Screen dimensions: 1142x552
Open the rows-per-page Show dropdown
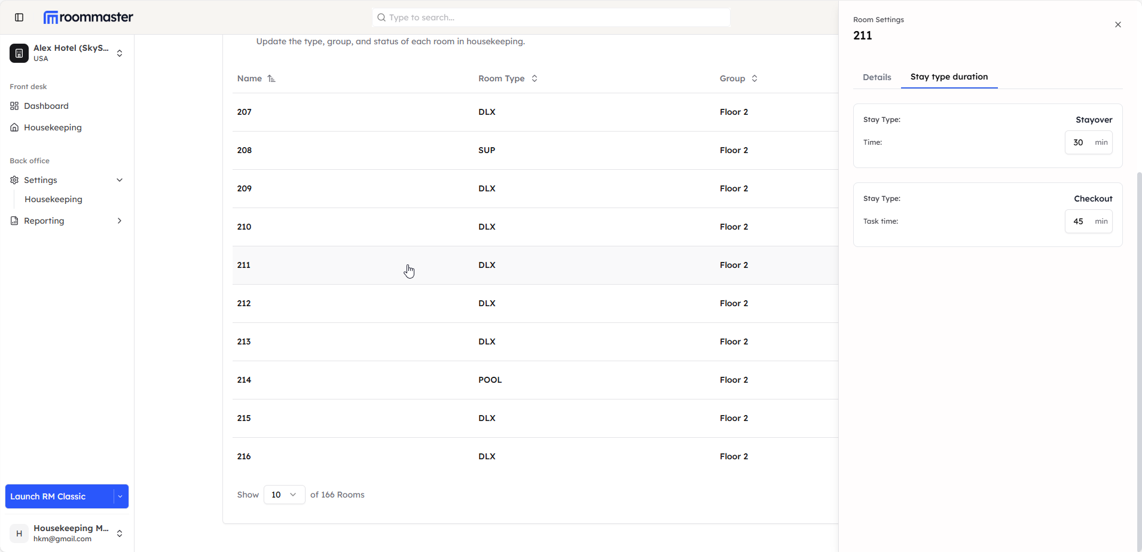tap(284, 495)
